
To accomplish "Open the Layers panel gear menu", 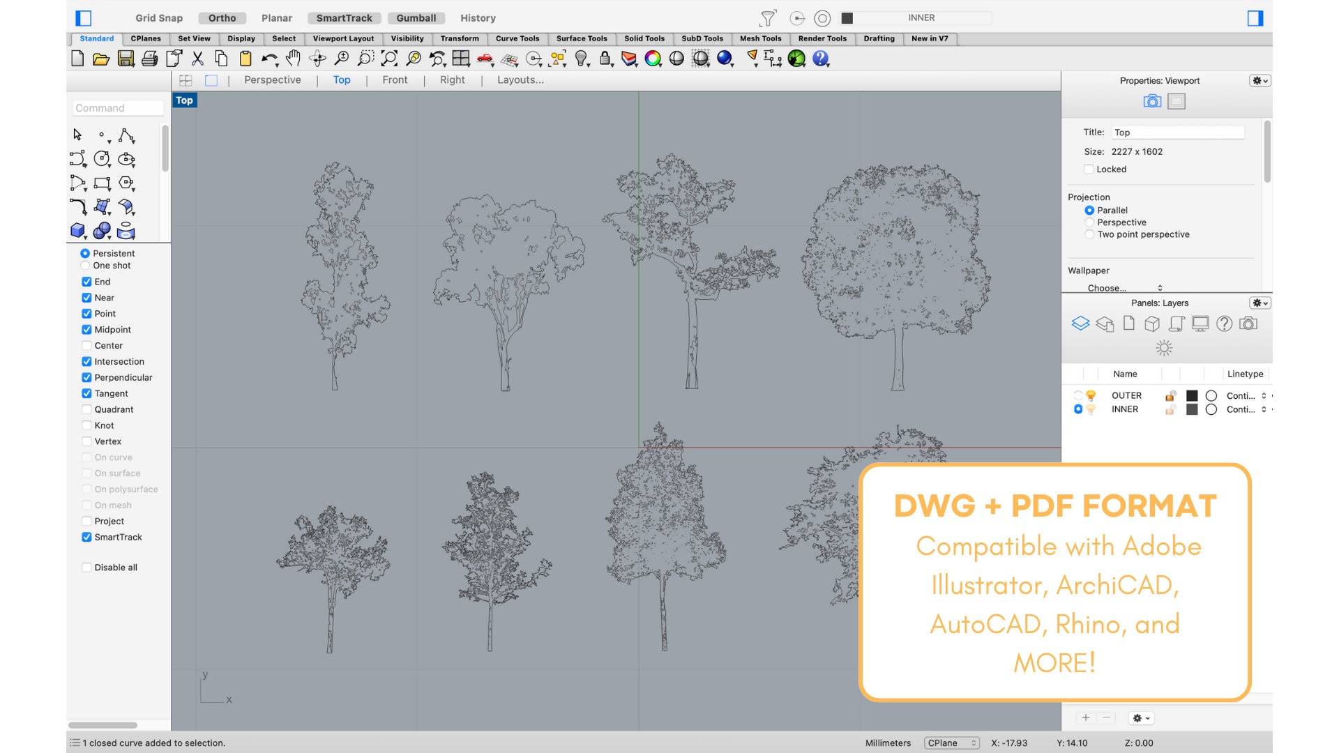I will click(1259, 303).
